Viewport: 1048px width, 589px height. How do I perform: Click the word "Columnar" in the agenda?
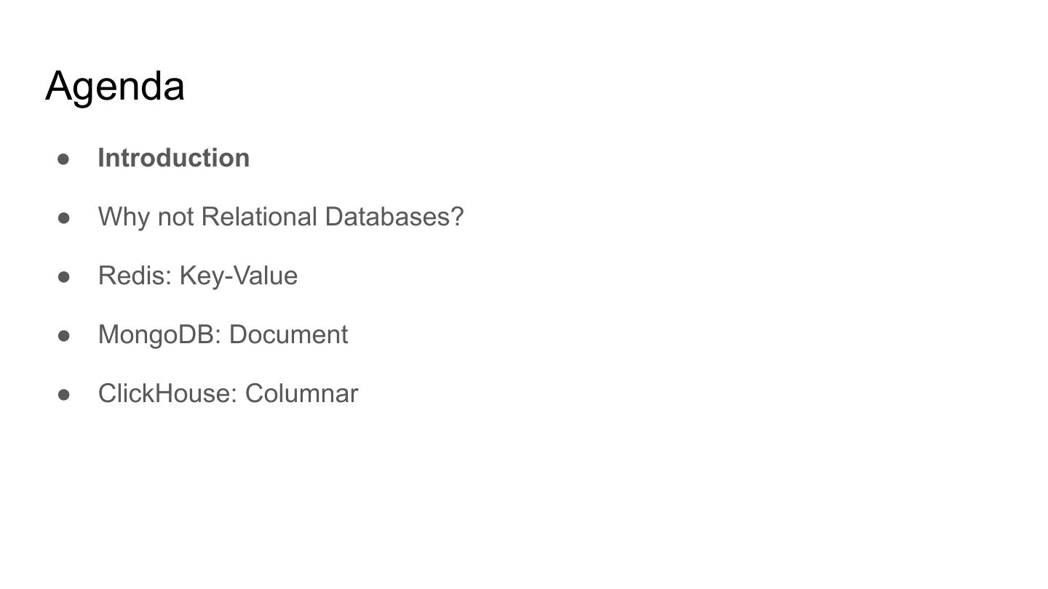click(x=301, y=394)
